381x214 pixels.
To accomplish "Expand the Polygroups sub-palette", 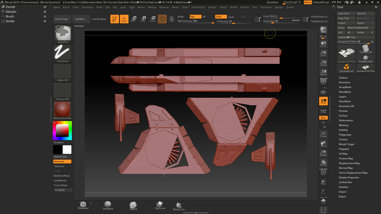I will (345, 134).
